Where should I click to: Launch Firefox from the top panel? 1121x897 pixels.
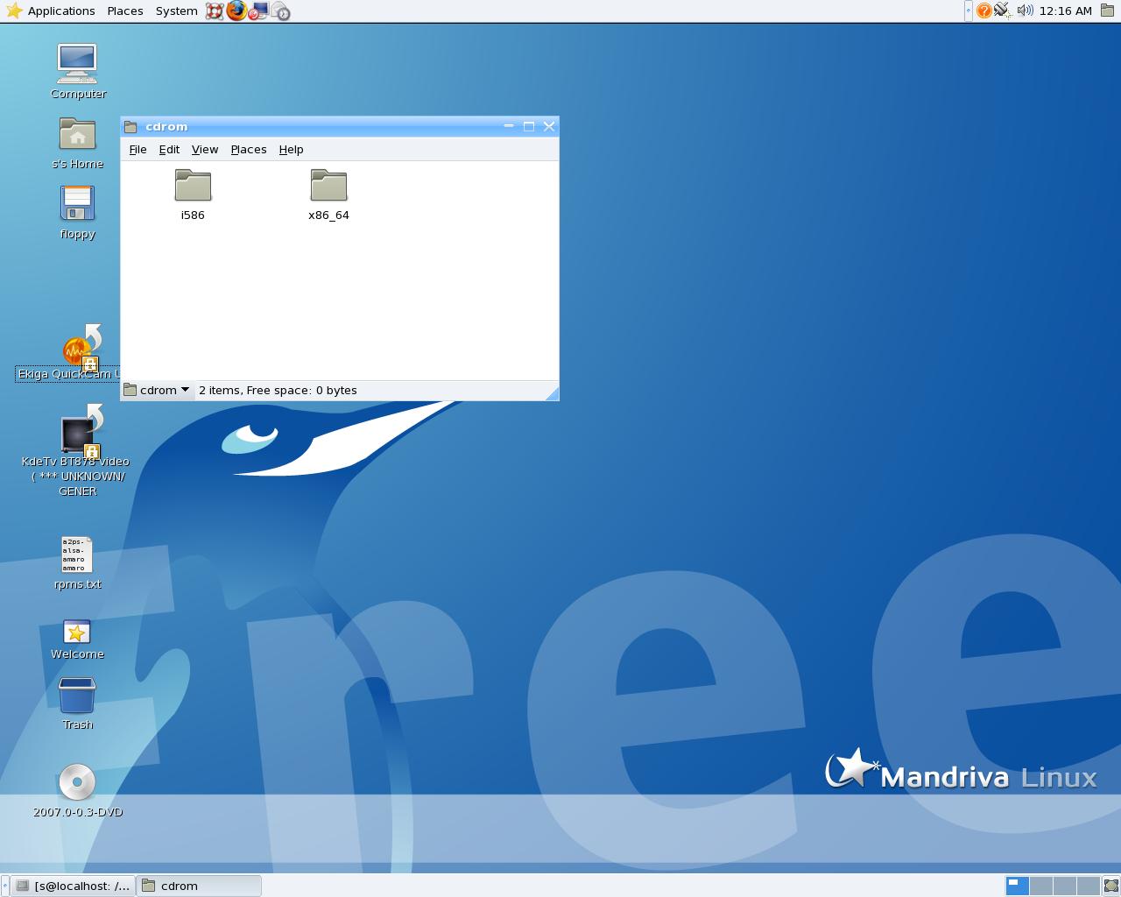coord(236,11)
